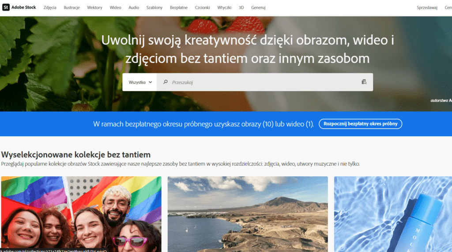Open the Audio navigation item

(134, 8)
